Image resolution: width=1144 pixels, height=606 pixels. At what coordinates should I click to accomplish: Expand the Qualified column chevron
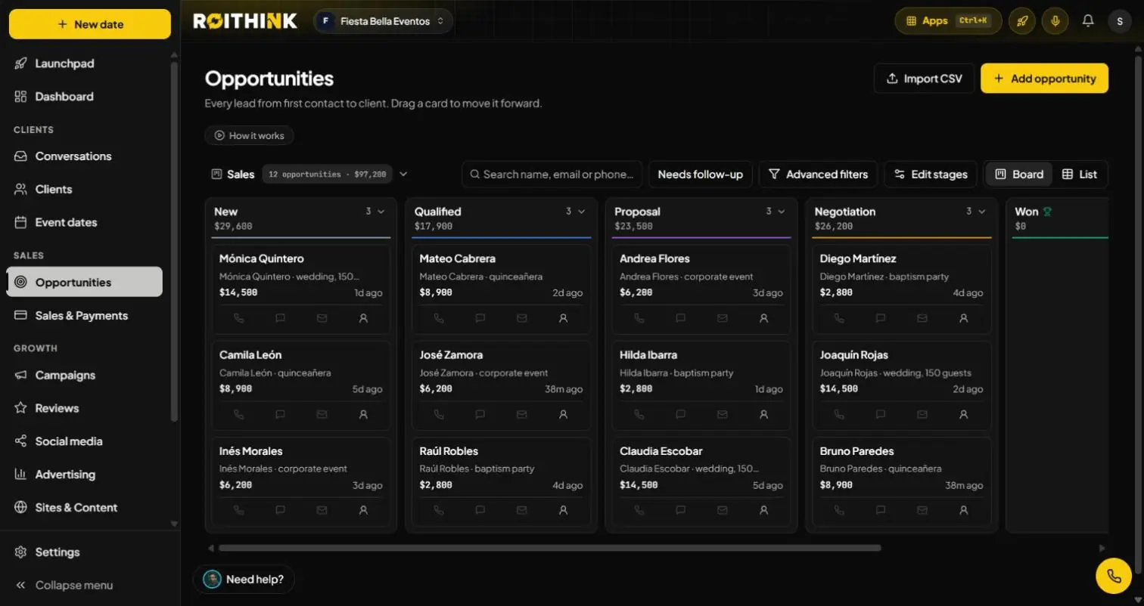pyautogui.click(x=582, y=212)
